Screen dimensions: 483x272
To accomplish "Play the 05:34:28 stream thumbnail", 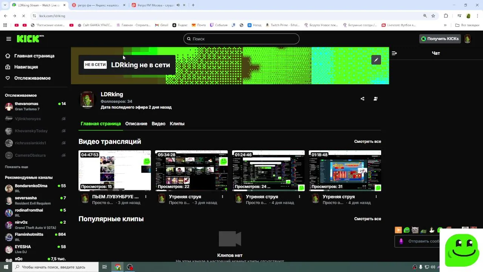I will pyautogui.click(x=191, y=171).
